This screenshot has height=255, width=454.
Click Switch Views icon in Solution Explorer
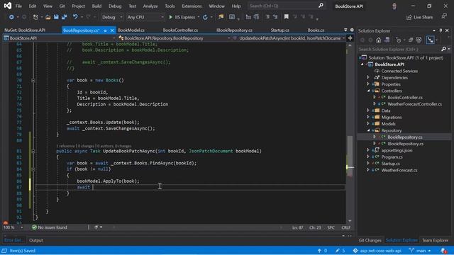pyautogui.click(x=387, y=40)
